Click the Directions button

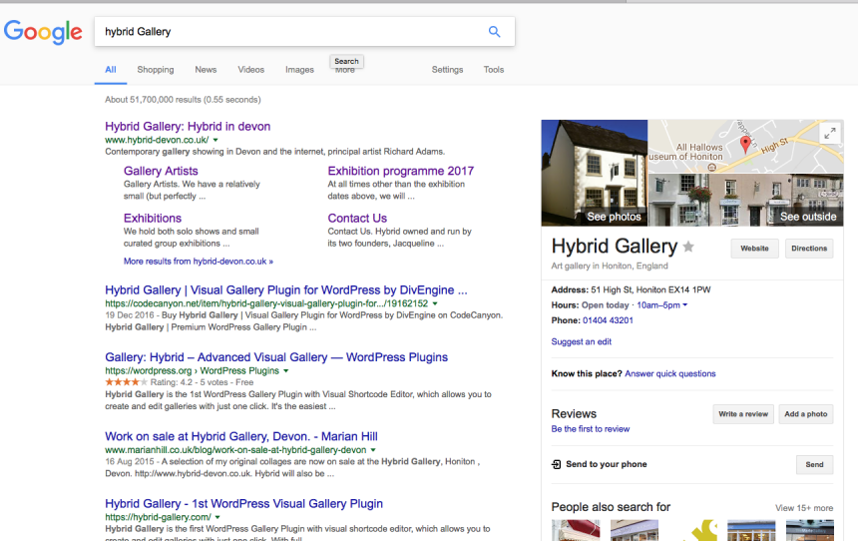[x=809, y=249]
